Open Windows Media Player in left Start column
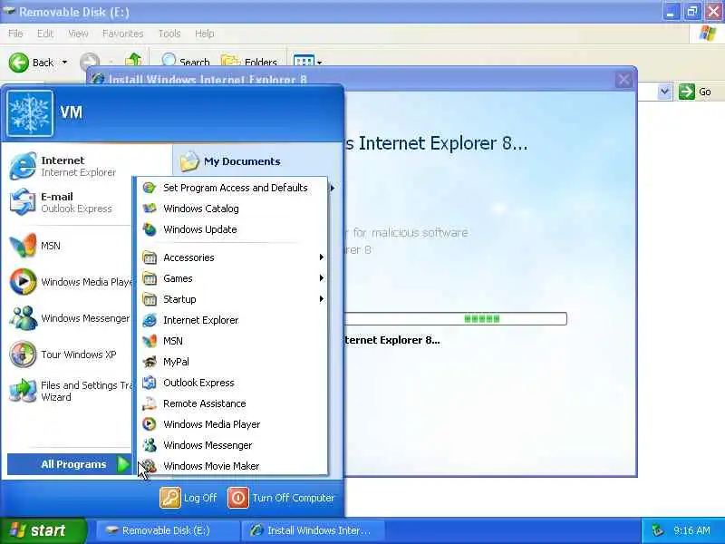Viewport: 725px width, 544px height. click(x=24, y=281)
